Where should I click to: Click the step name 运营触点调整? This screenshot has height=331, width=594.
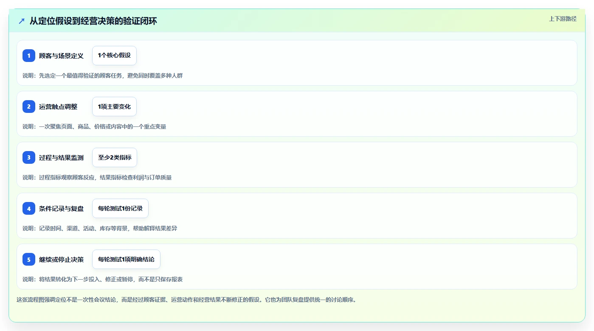(58, 107)
